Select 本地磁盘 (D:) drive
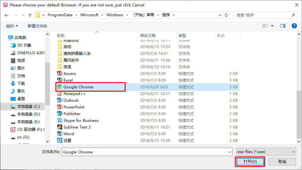This screenshot has height=170, width=302. click(x=25, y=114)
